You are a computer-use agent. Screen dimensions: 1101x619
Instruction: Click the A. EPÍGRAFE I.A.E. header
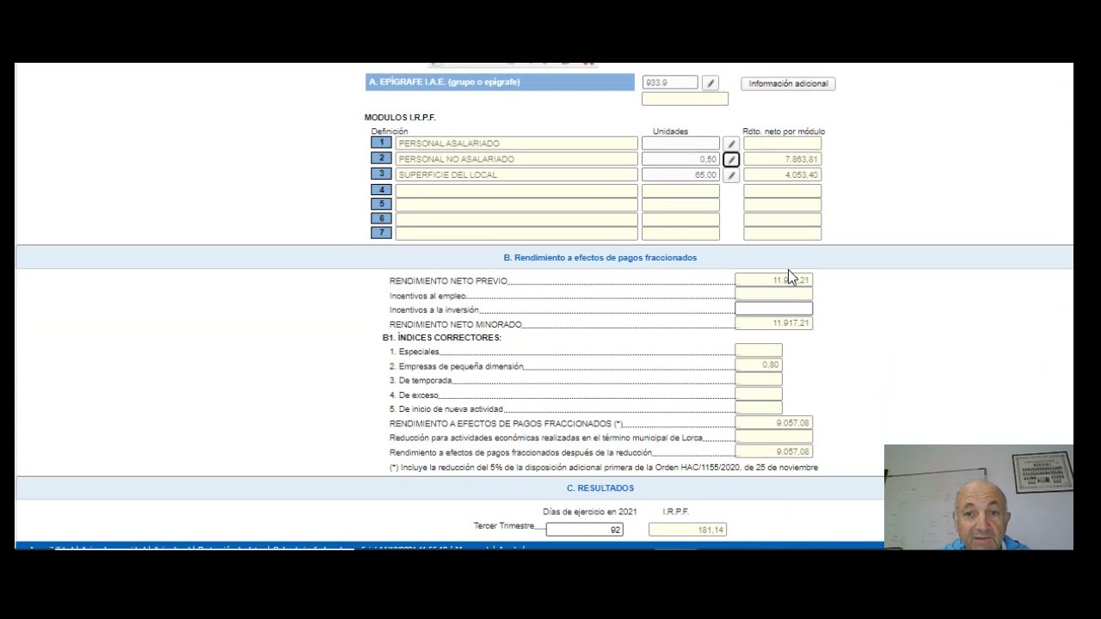500,83
